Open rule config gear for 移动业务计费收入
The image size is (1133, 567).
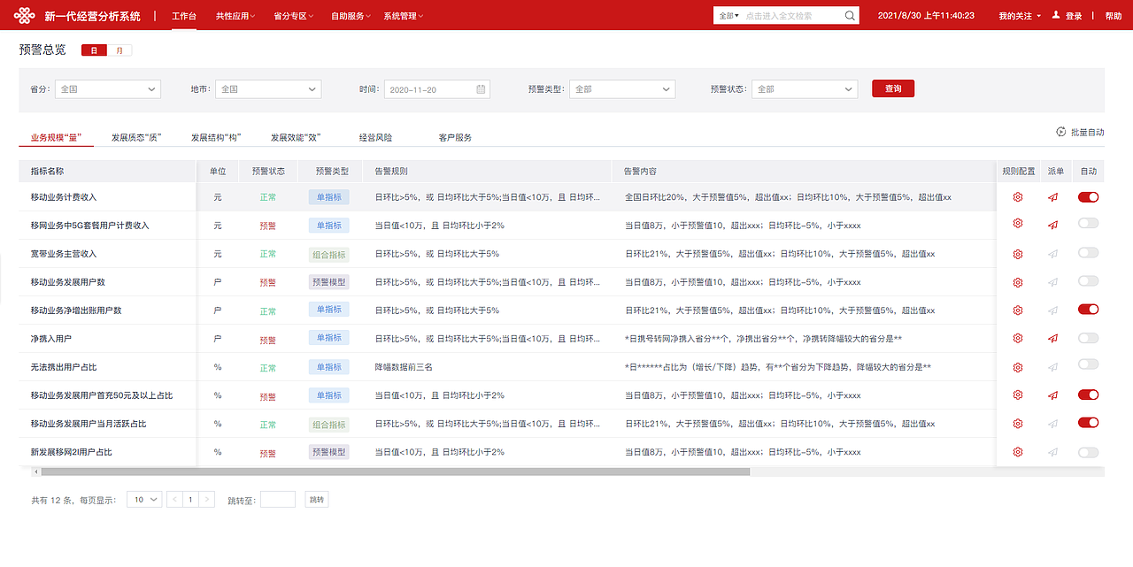[1018, 197]
